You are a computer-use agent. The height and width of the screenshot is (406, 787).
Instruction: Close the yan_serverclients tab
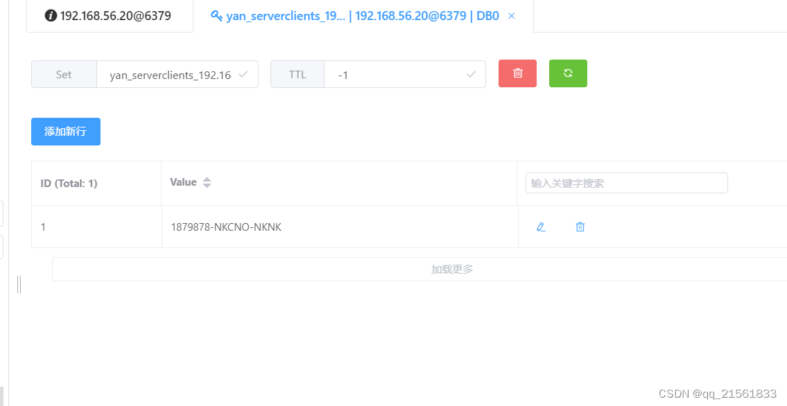tap(511, 15)
